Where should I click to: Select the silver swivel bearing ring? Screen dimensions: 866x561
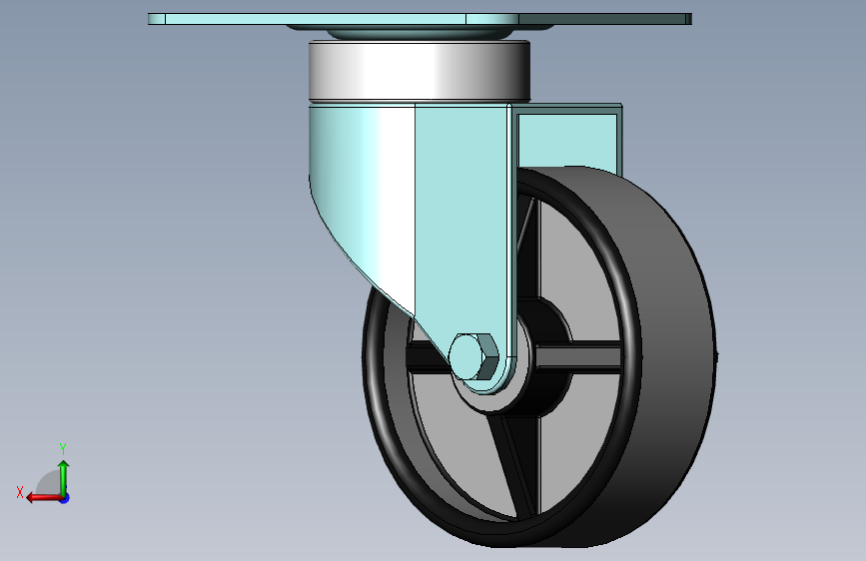[x=420, y=71]
